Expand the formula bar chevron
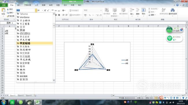 click(x=187, y=23)
